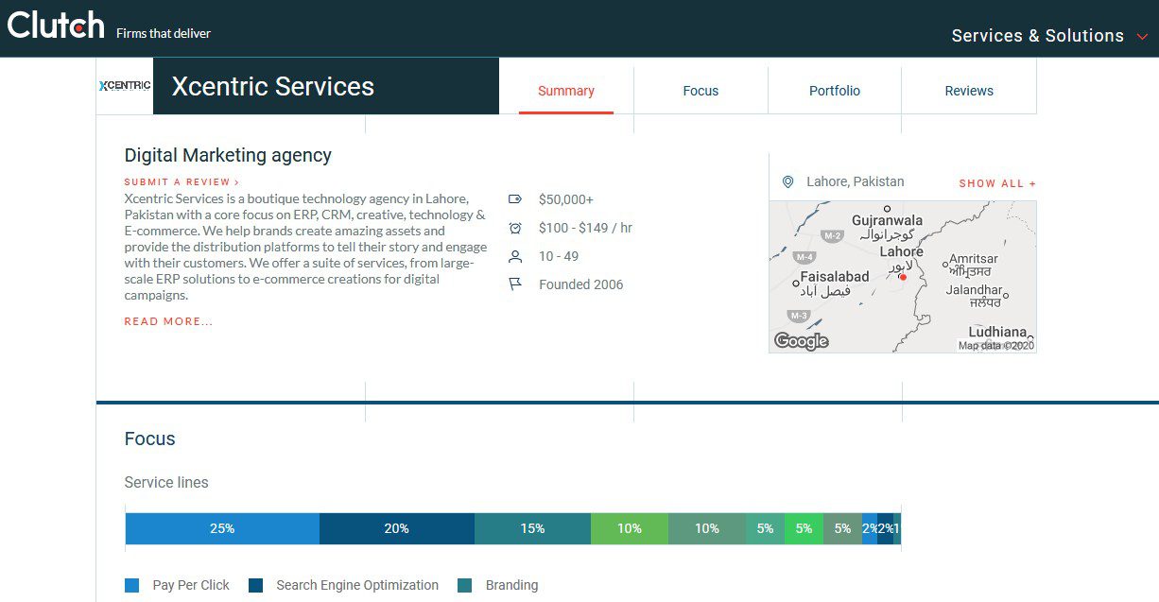Click the Pay Per Click legend swatch
The height and width of the screenshot is (602, 1159).
132,585
